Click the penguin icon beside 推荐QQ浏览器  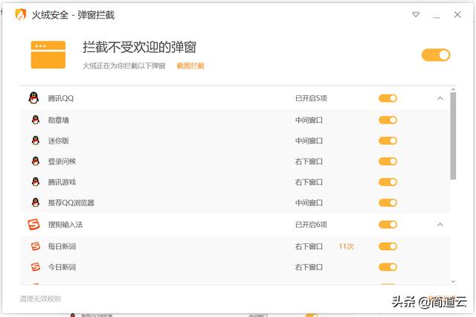tap(36, 202)
